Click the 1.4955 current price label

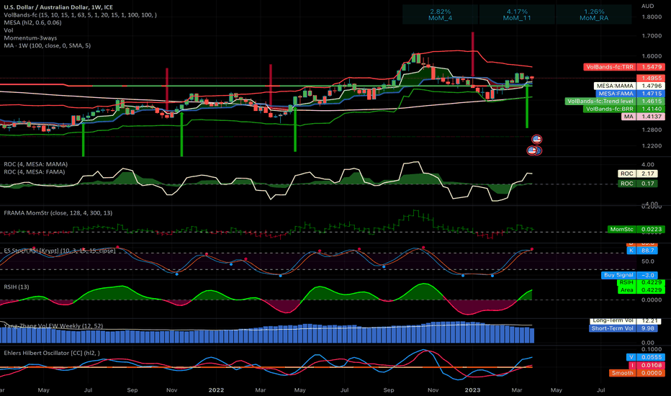[x=651, y=78]
